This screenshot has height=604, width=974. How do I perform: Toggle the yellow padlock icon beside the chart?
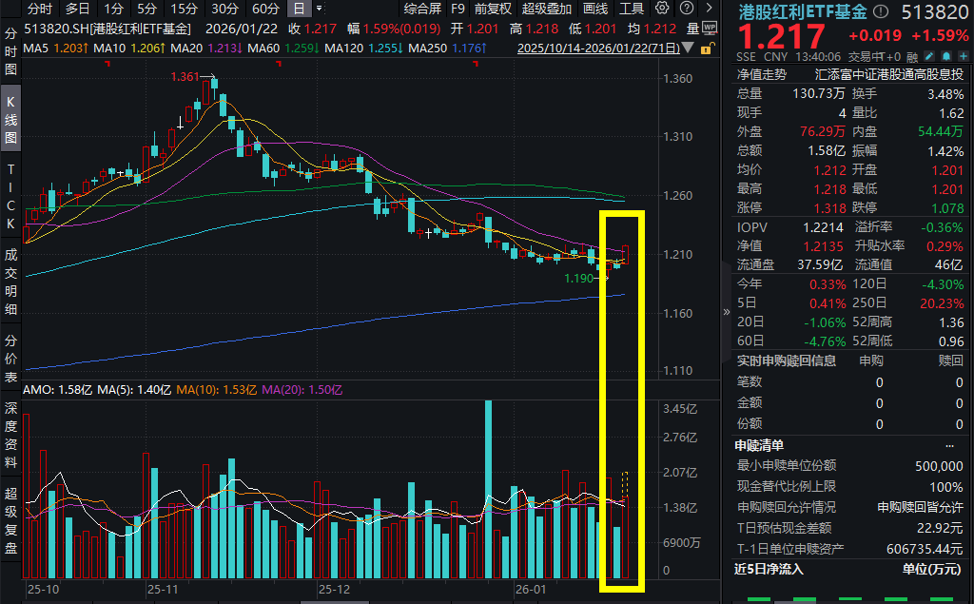point(706,49)
